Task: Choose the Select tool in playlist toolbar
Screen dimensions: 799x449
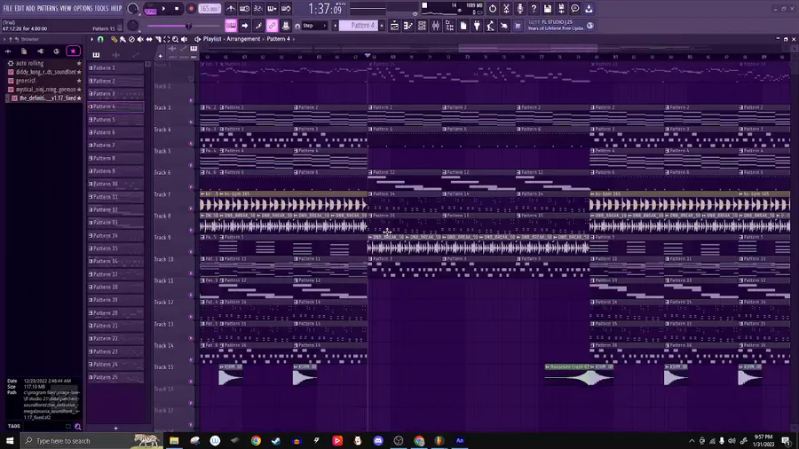Action: pyautogui.click(x=166, y=39)
